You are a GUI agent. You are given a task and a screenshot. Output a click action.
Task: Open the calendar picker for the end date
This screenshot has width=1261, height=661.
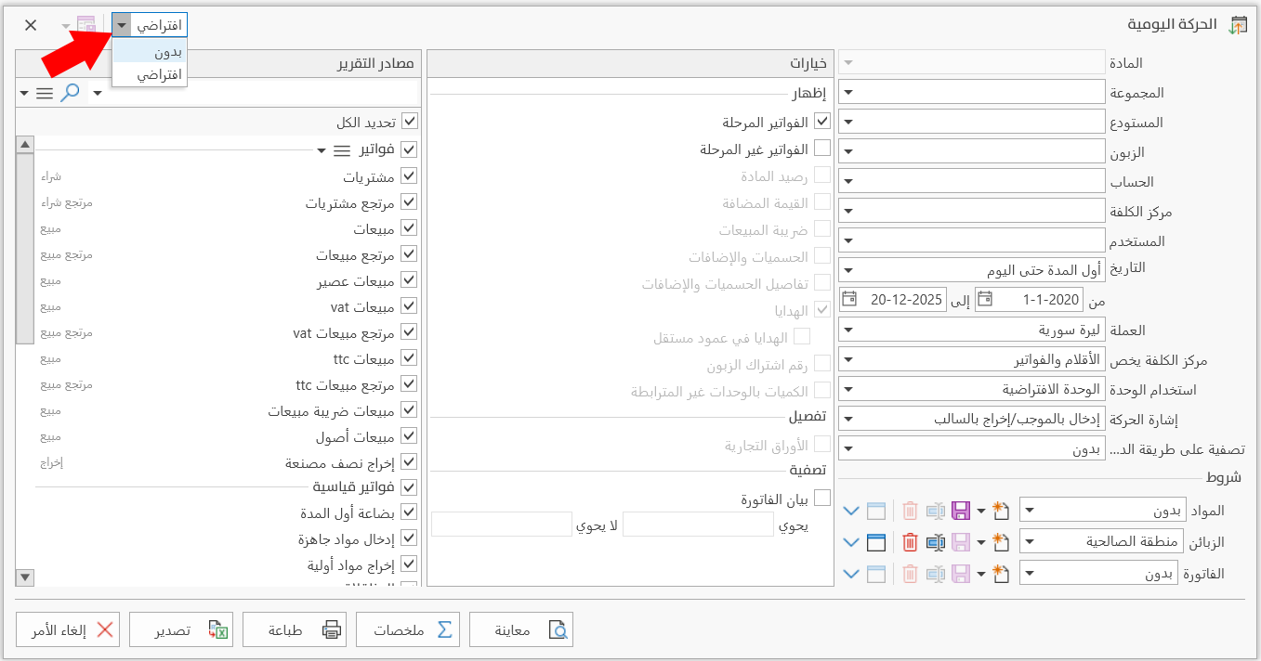[849, 299]
